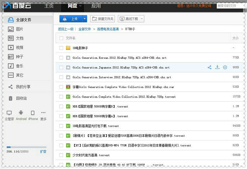
Task: Click the storage usage progress bar
Action: 26,147
